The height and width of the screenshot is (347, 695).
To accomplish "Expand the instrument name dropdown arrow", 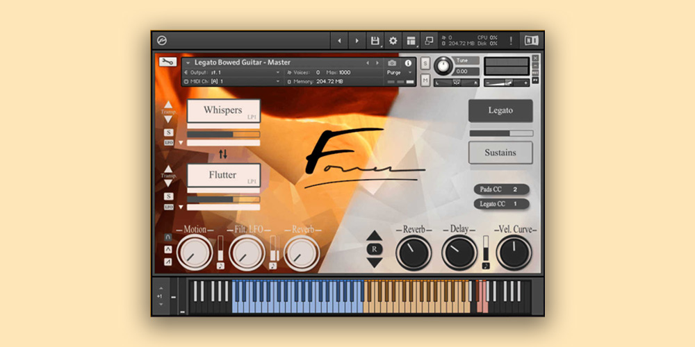I will point(188,62).
